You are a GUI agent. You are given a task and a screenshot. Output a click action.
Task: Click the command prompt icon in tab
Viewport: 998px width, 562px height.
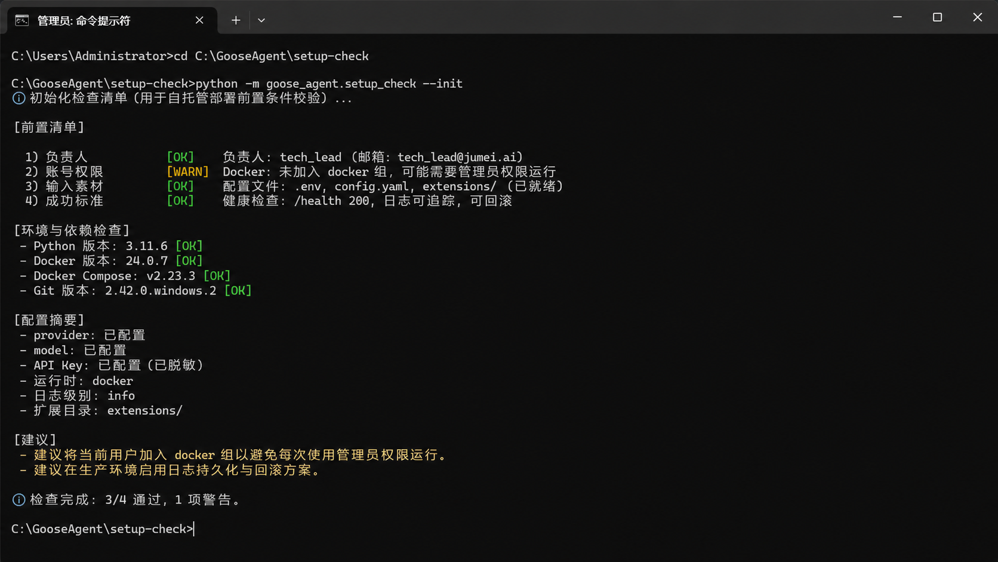point(22,20)
